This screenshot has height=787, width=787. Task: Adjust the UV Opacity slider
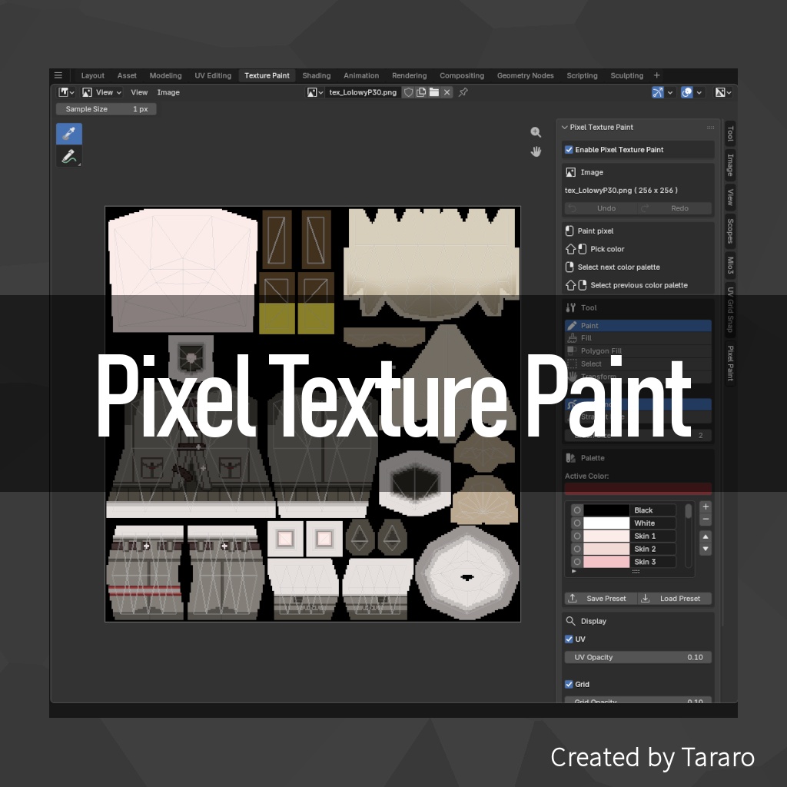tap(638, 657)
